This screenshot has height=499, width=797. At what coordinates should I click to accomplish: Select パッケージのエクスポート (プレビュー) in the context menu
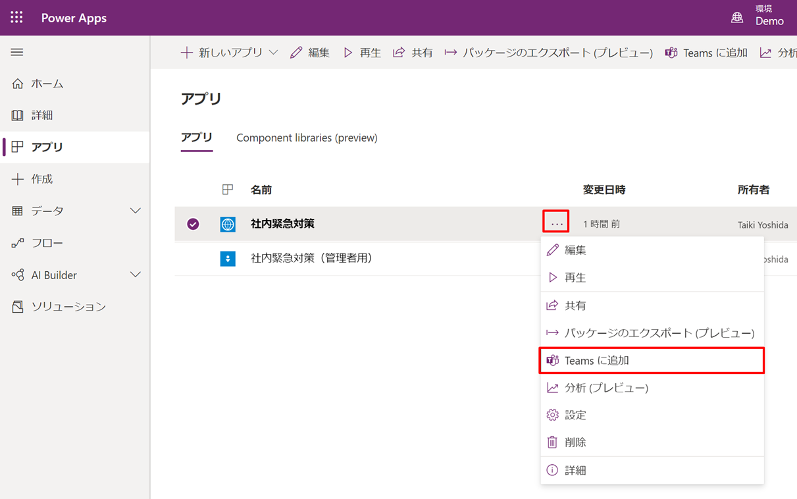click(x=652, y=333)
